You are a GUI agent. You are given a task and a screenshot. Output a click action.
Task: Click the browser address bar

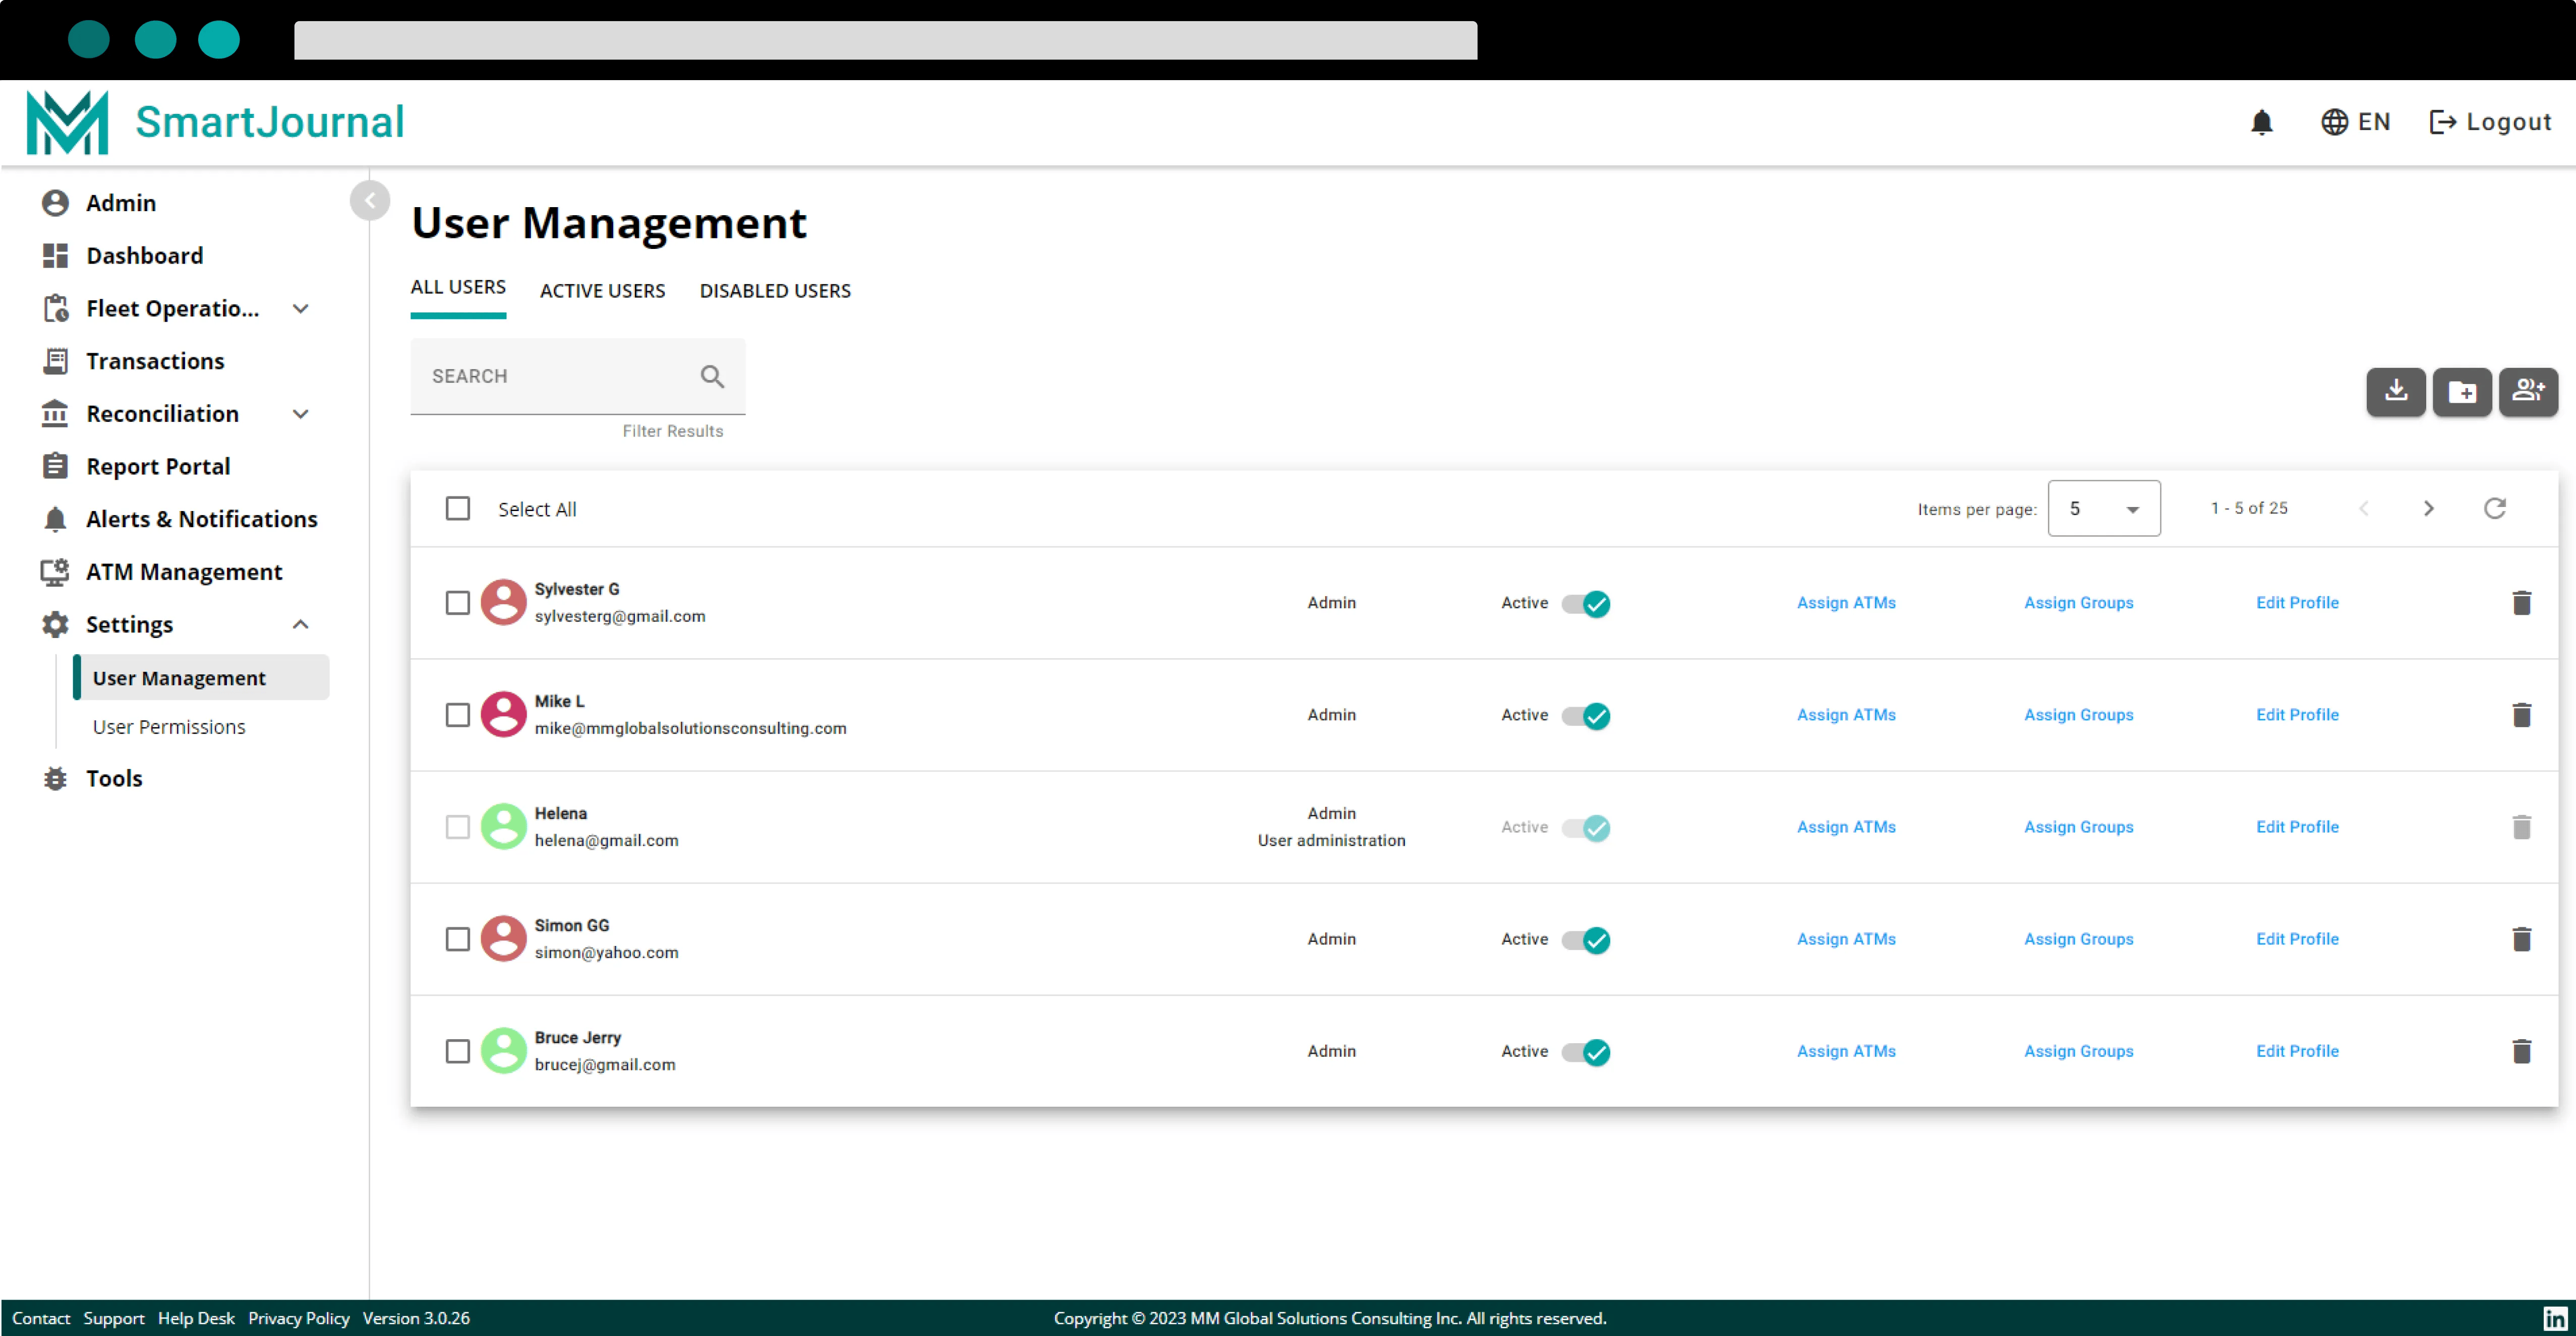click(885, 41)
